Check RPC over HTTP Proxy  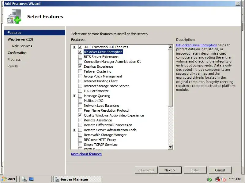tap(80, 140)
